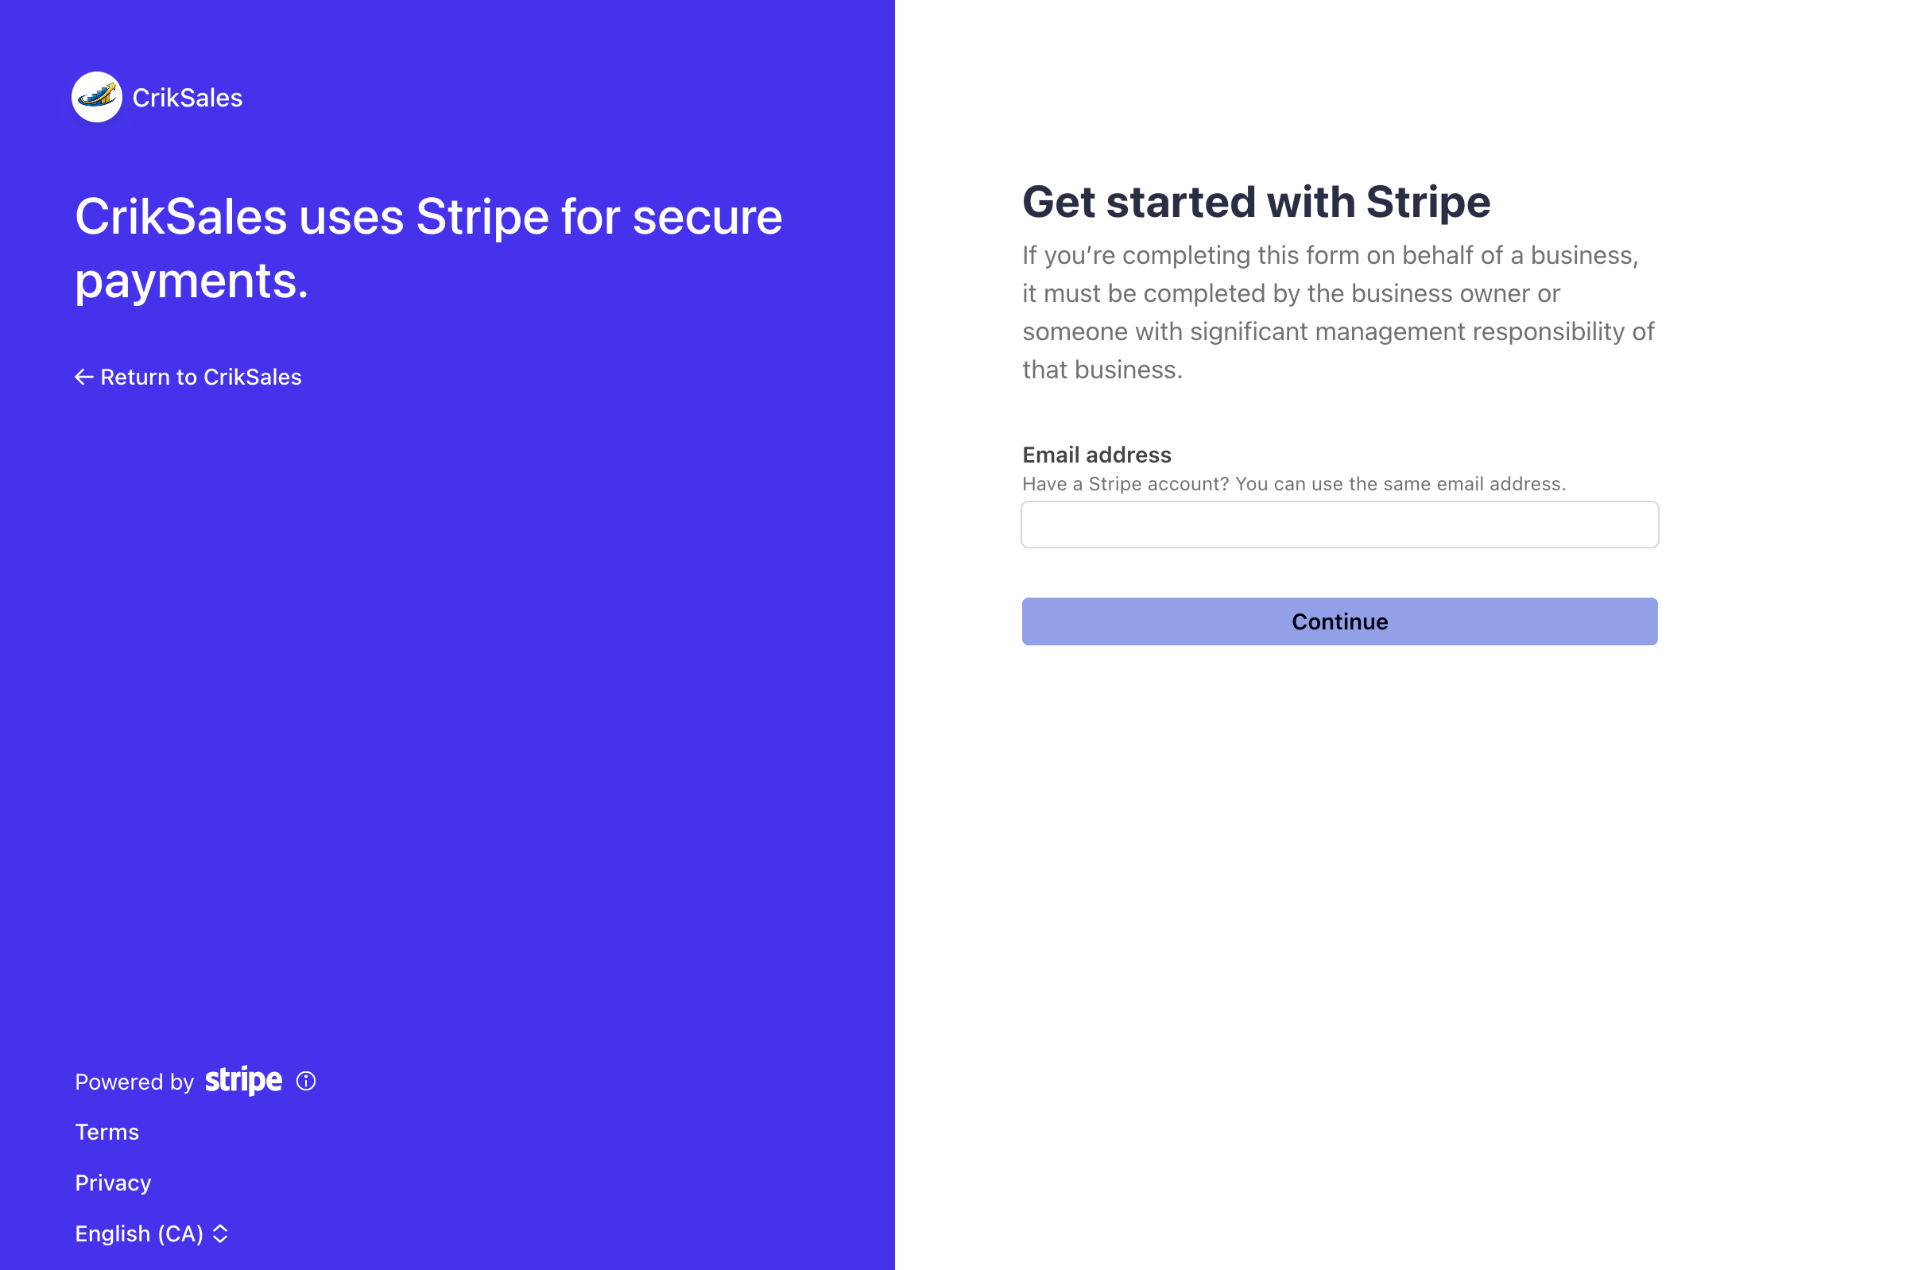
Task: Follow the Return to CrikSales link
Action: click(x=188, y=377)
